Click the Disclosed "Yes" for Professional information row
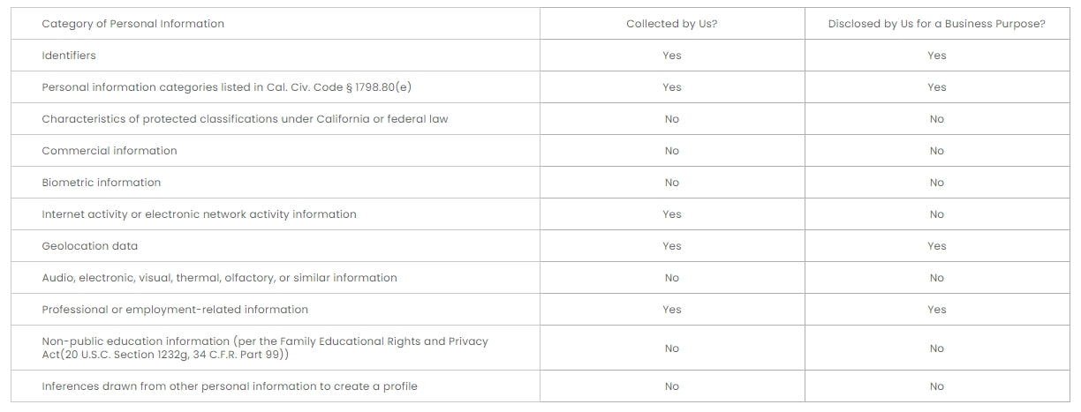 (x=937, y=310)
